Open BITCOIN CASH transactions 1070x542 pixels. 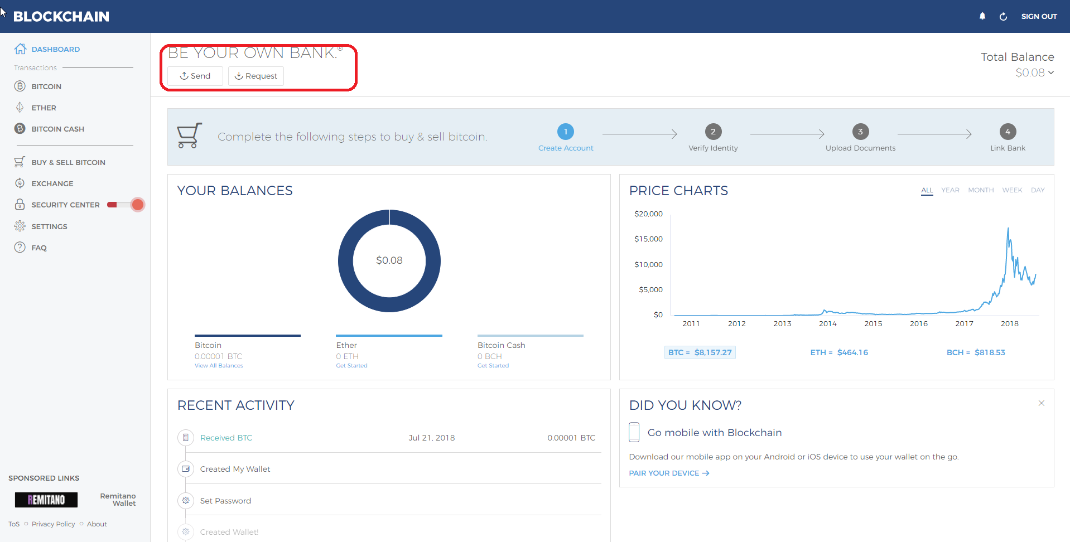tap(58, 129)
